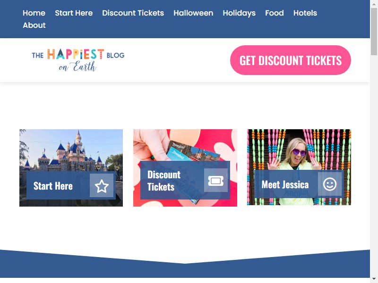Image resolution: width=378 pixels, height=283 pixels.
Task: Open the Home menu item
Action: (34, 13)
